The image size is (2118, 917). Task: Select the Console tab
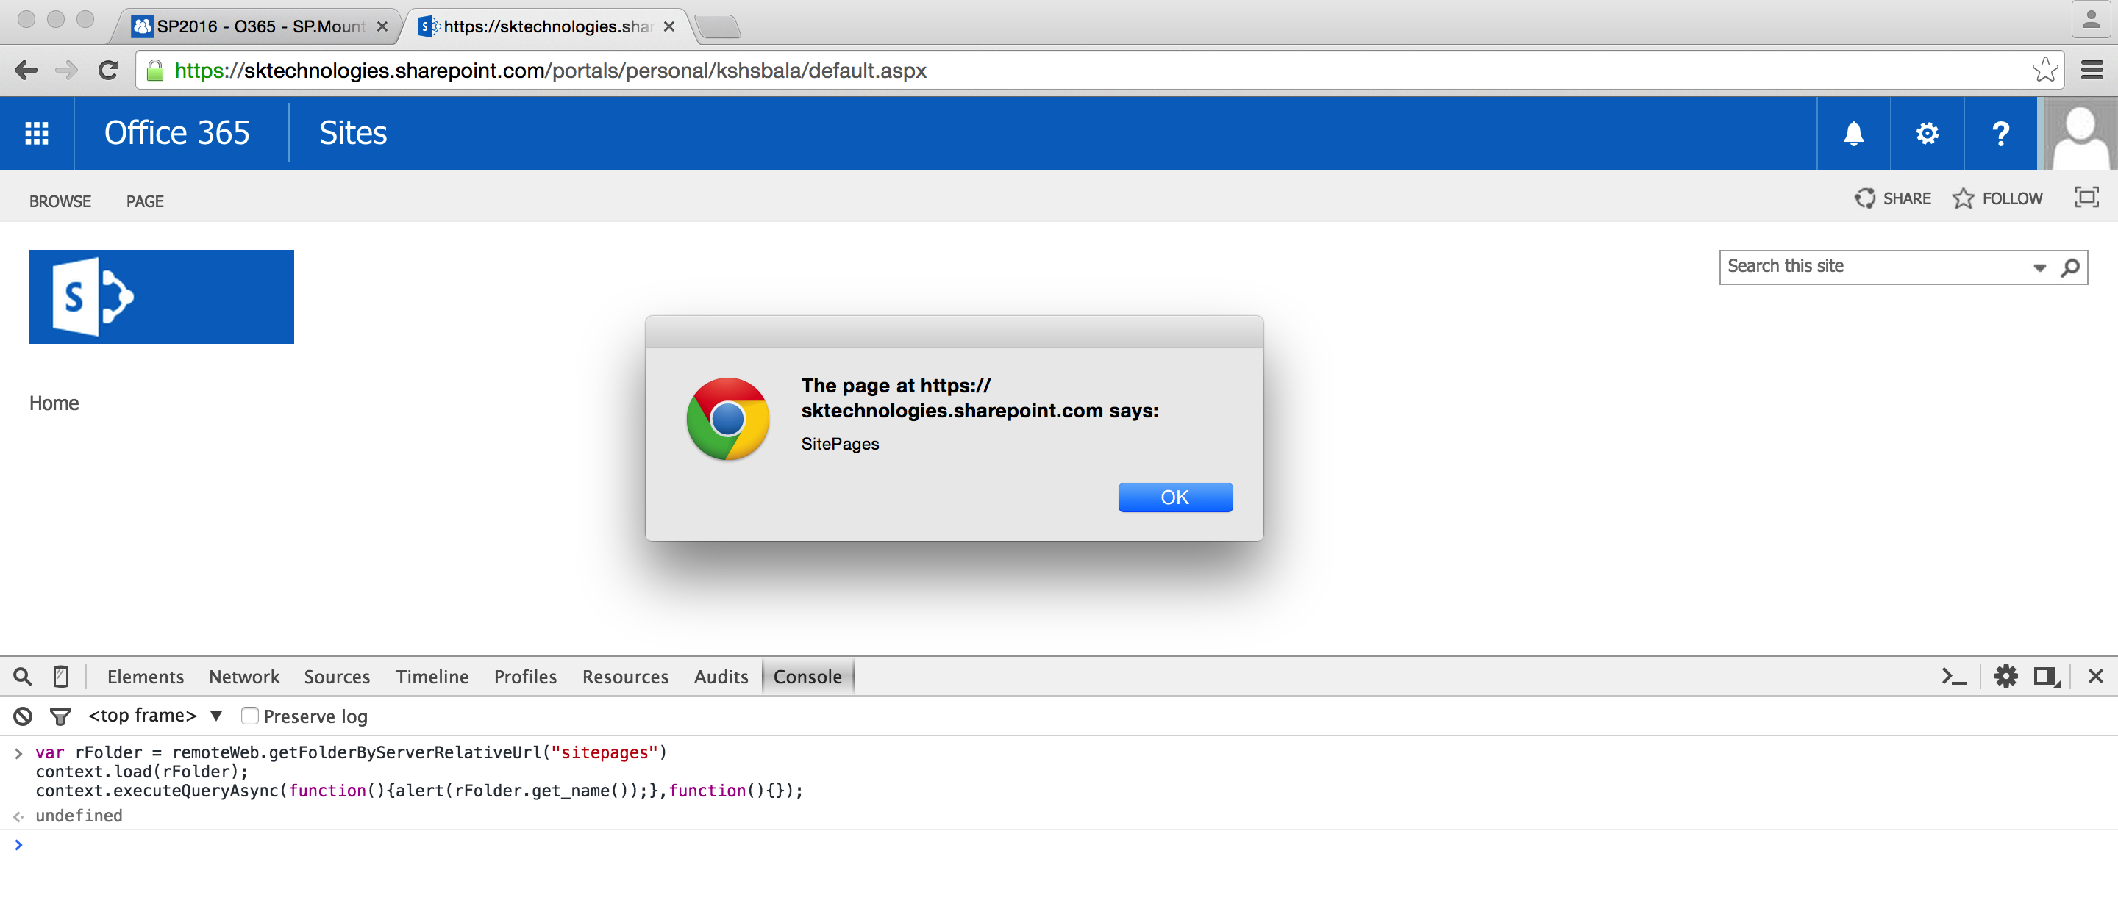click(807, 676)
